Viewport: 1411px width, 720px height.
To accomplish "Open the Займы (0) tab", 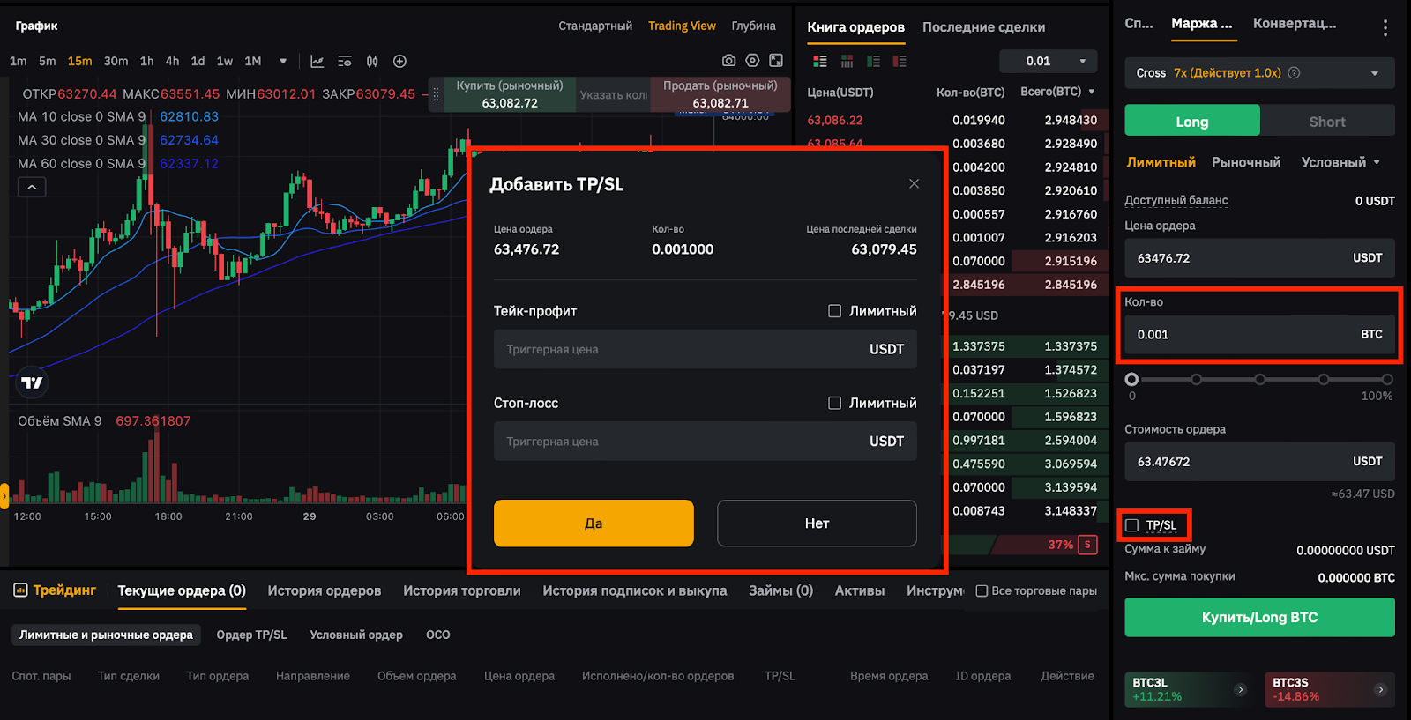I will pos(780,590).
